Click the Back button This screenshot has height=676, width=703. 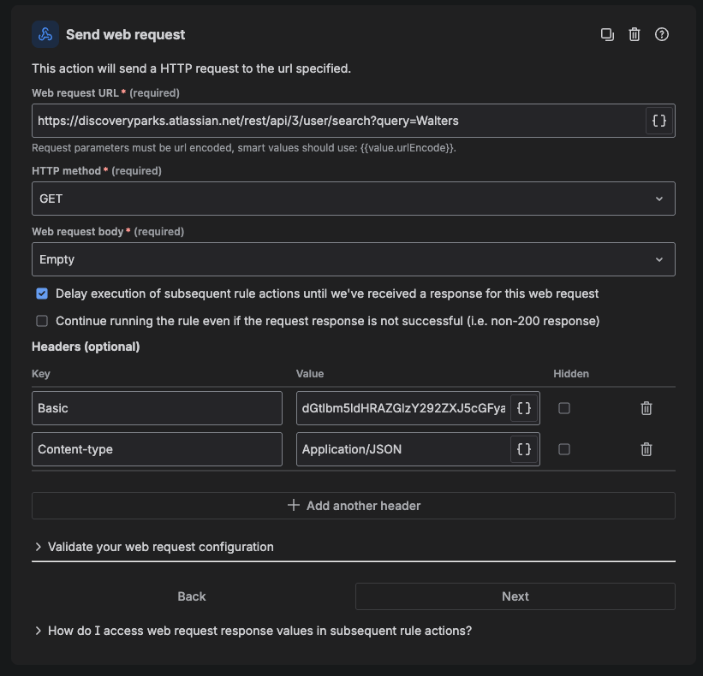[x=191, y=596]
